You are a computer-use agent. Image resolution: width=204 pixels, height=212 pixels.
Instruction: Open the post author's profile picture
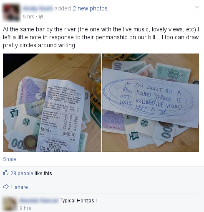click(x=11, y=13)
